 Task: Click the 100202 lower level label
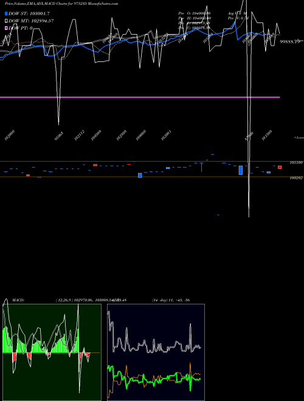296,178
